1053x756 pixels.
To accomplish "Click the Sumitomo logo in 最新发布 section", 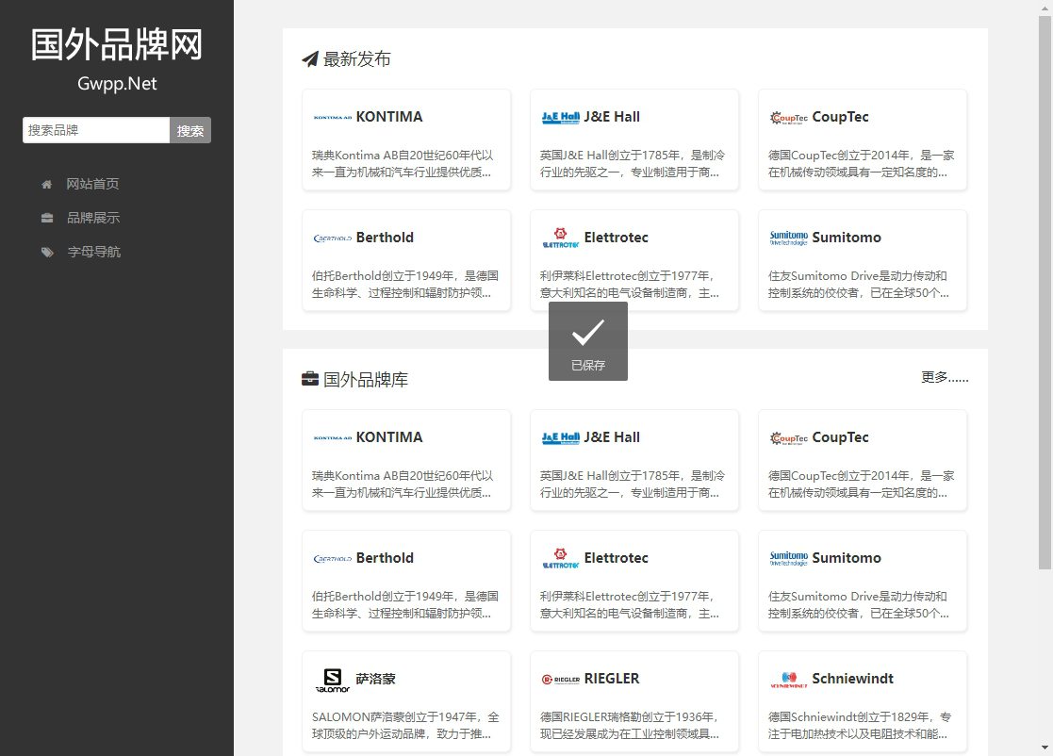I will coord(788,238).
